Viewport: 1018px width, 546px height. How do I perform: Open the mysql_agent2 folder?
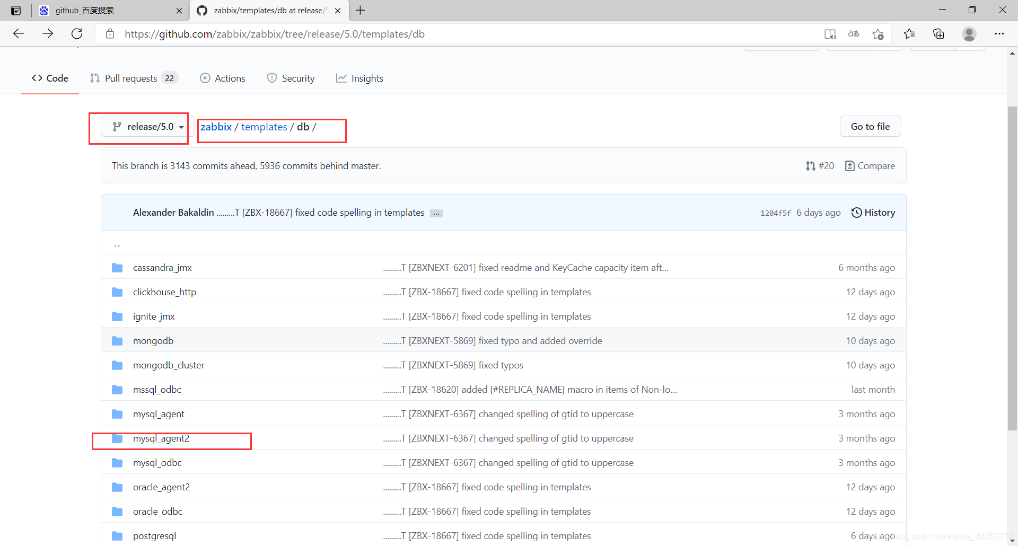pos(161,438)
